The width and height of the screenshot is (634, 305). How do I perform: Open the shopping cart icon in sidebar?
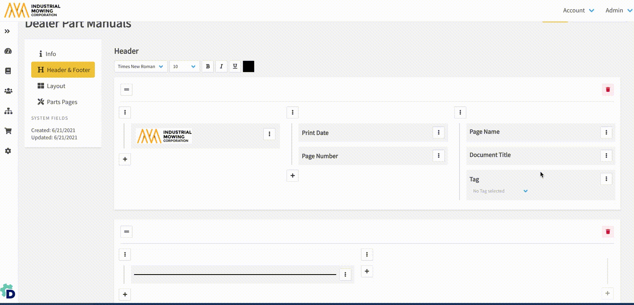tap(8, 131)
